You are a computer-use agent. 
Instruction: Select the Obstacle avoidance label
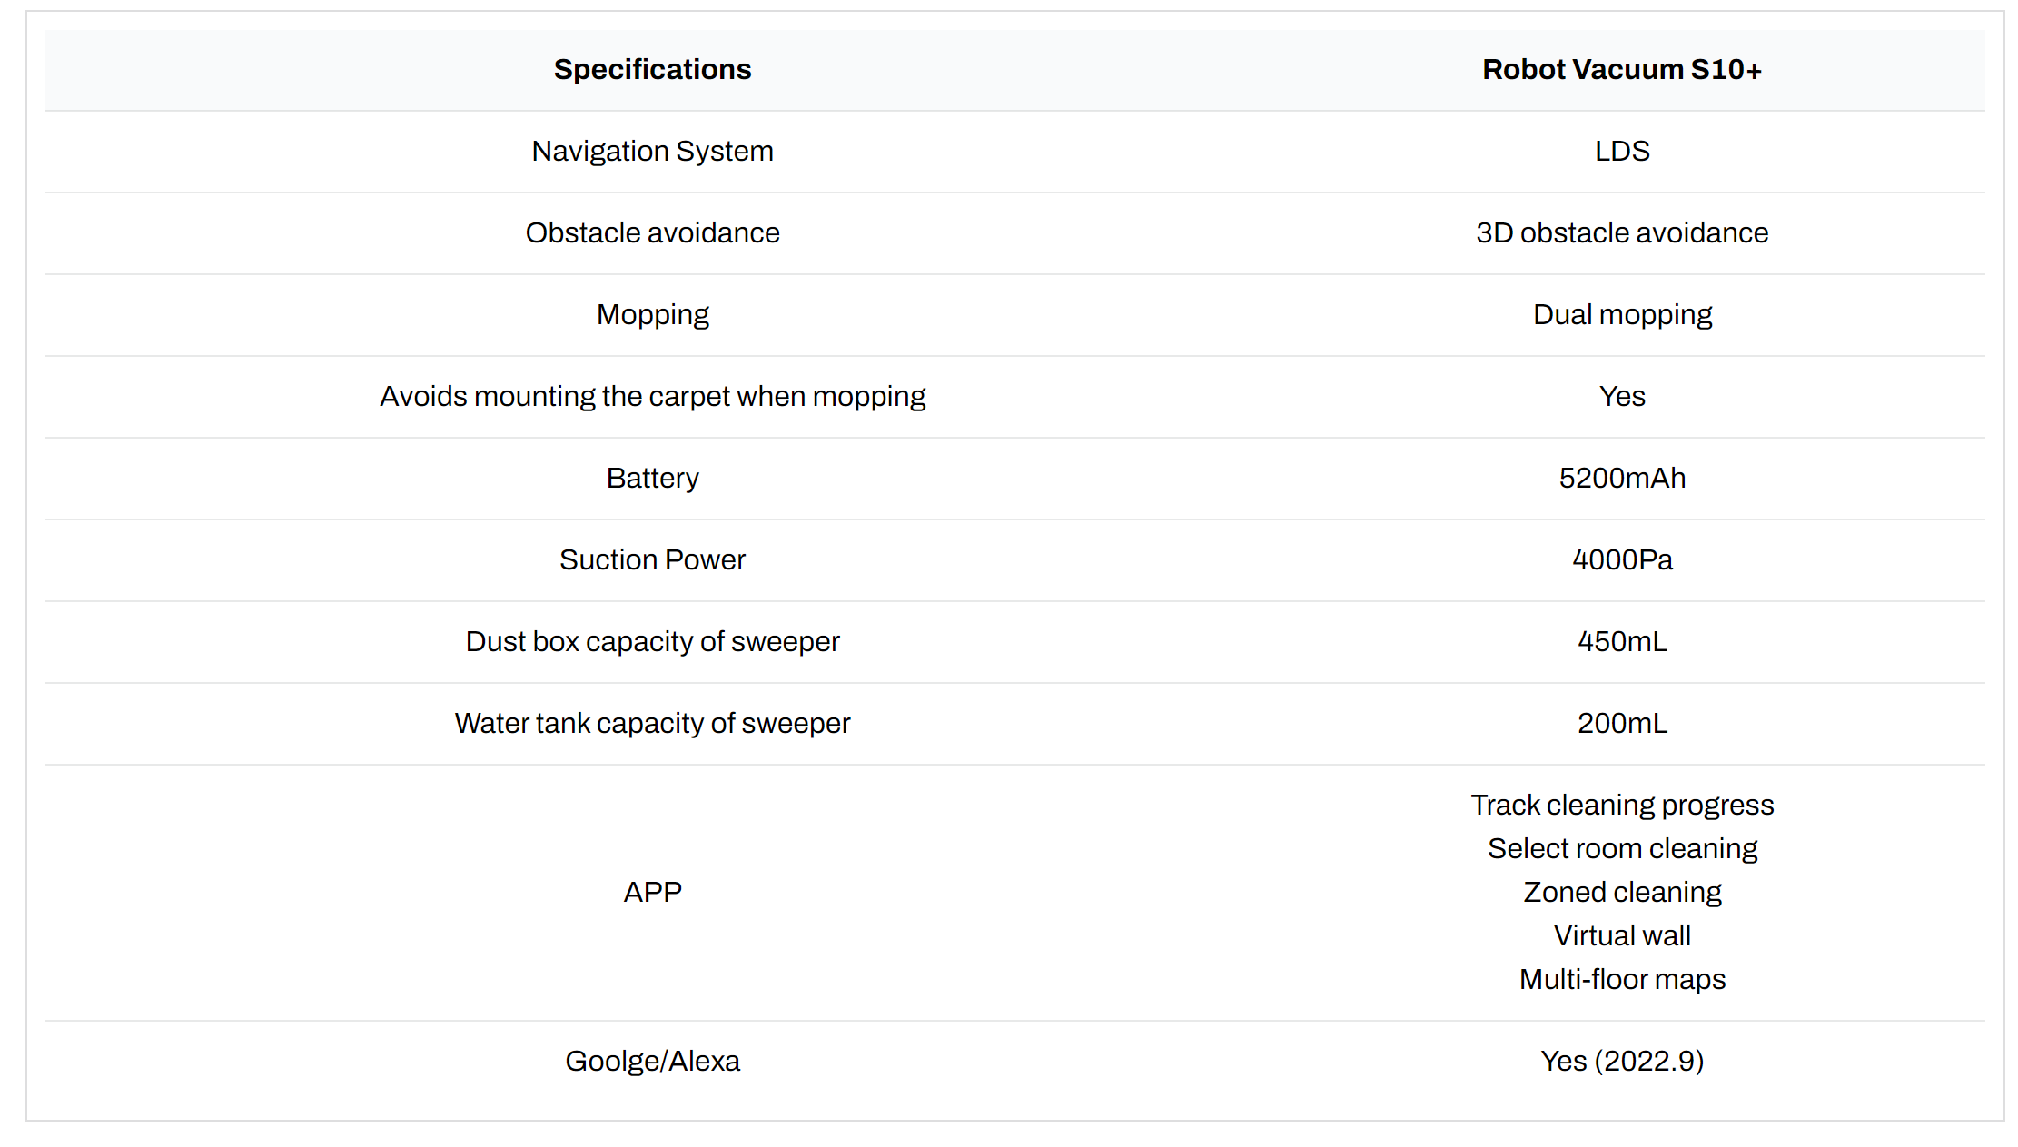652,233
